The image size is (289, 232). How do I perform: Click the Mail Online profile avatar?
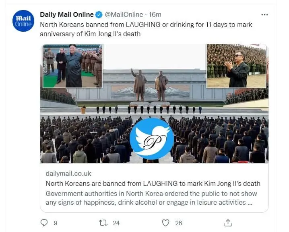[23, 21]
